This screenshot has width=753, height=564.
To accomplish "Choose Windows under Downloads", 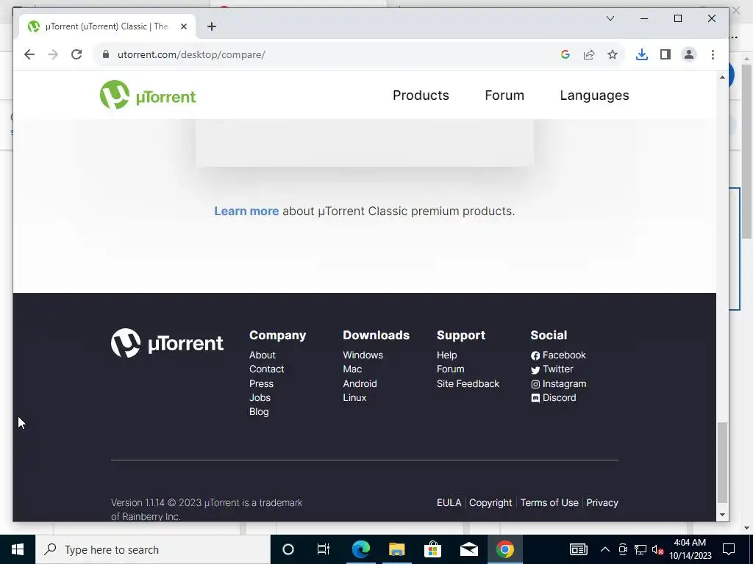I will coord(363,355).
